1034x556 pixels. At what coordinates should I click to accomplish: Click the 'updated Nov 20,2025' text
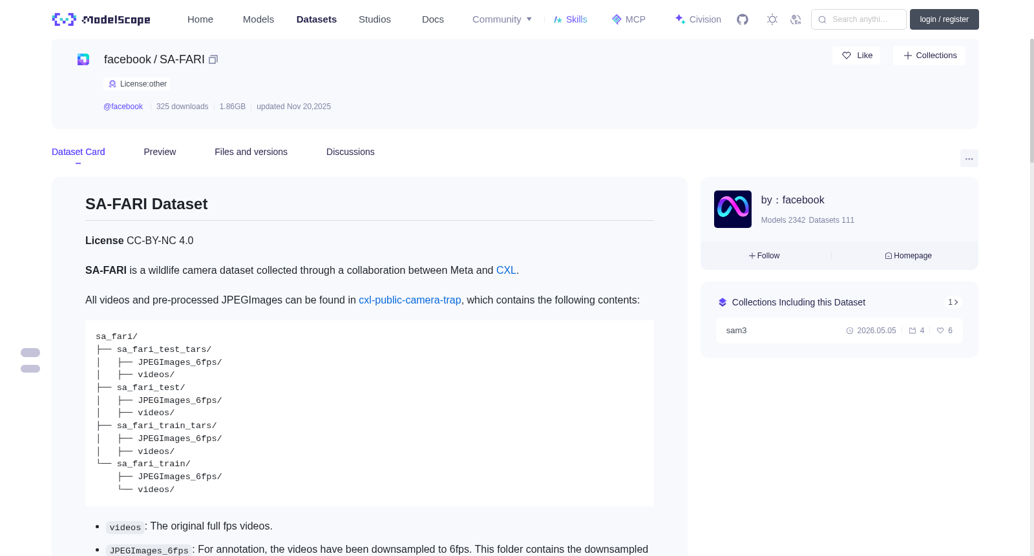293,107
